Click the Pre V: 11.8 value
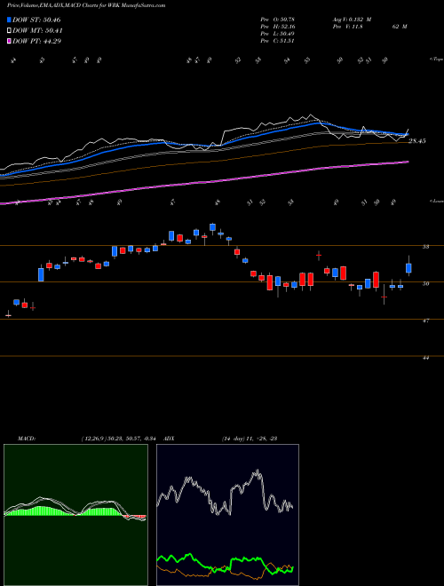Image resolution: width=444 pixels, height=586 pixels. click(x=347, y=27)
